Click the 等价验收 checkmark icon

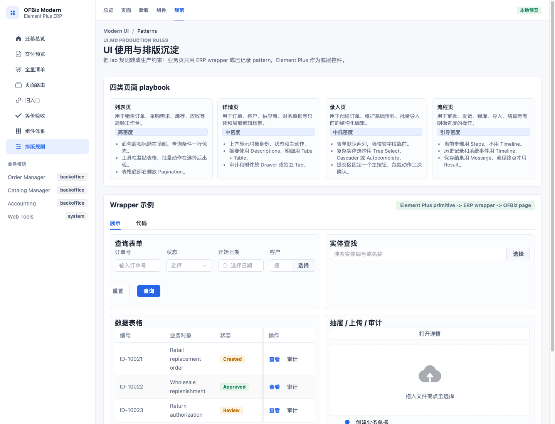click(x=18, y=116)
